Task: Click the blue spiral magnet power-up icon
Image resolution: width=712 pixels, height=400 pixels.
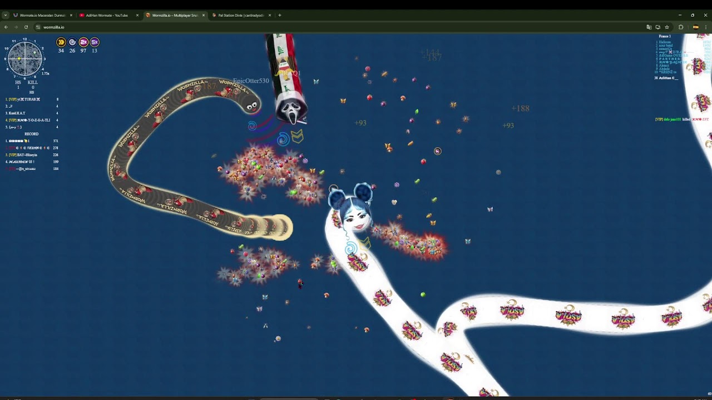Action: [72, 42]
